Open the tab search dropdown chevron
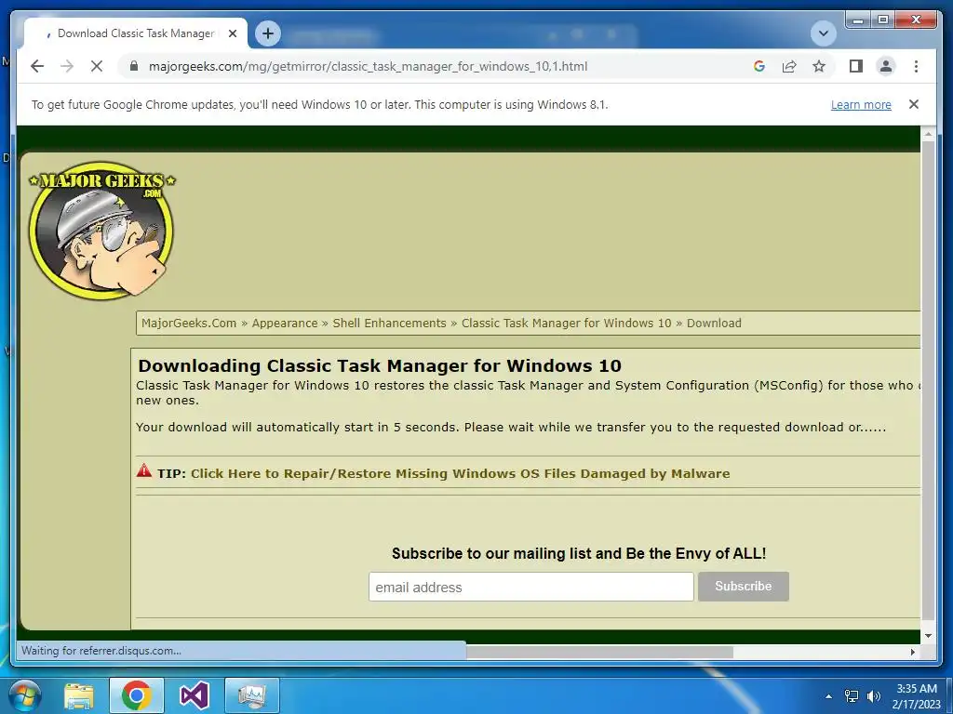The width and height of the screenshot is (953, 714). [824, 33]
